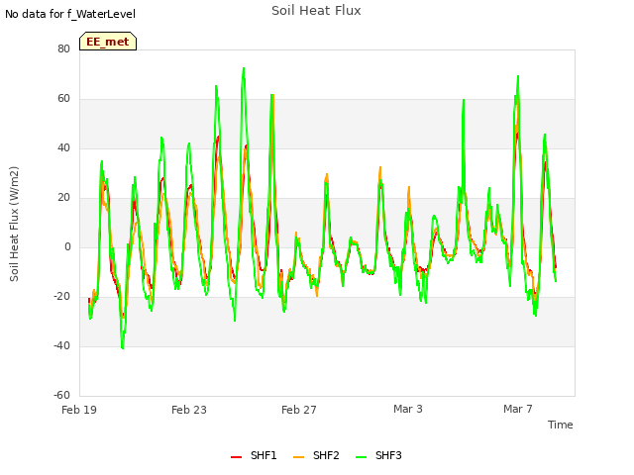Image resolution: width=634 pixels, height=475 pixels.
Task: Click the Soil Heat Flux (W/m2) axis label
Action: pyautogui.click(x=14, y=224)
